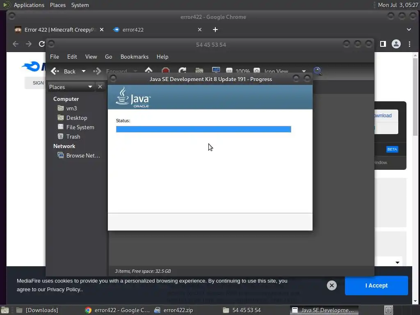Viewport: 420px width, 315px height.
Task: Click the show desktop icon in taskbar
Action: click(x=5, y=310)
